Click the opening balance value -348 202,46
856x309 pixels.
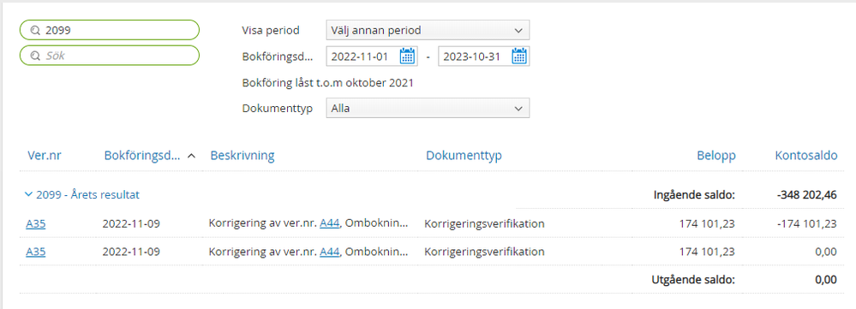(807, 194)
